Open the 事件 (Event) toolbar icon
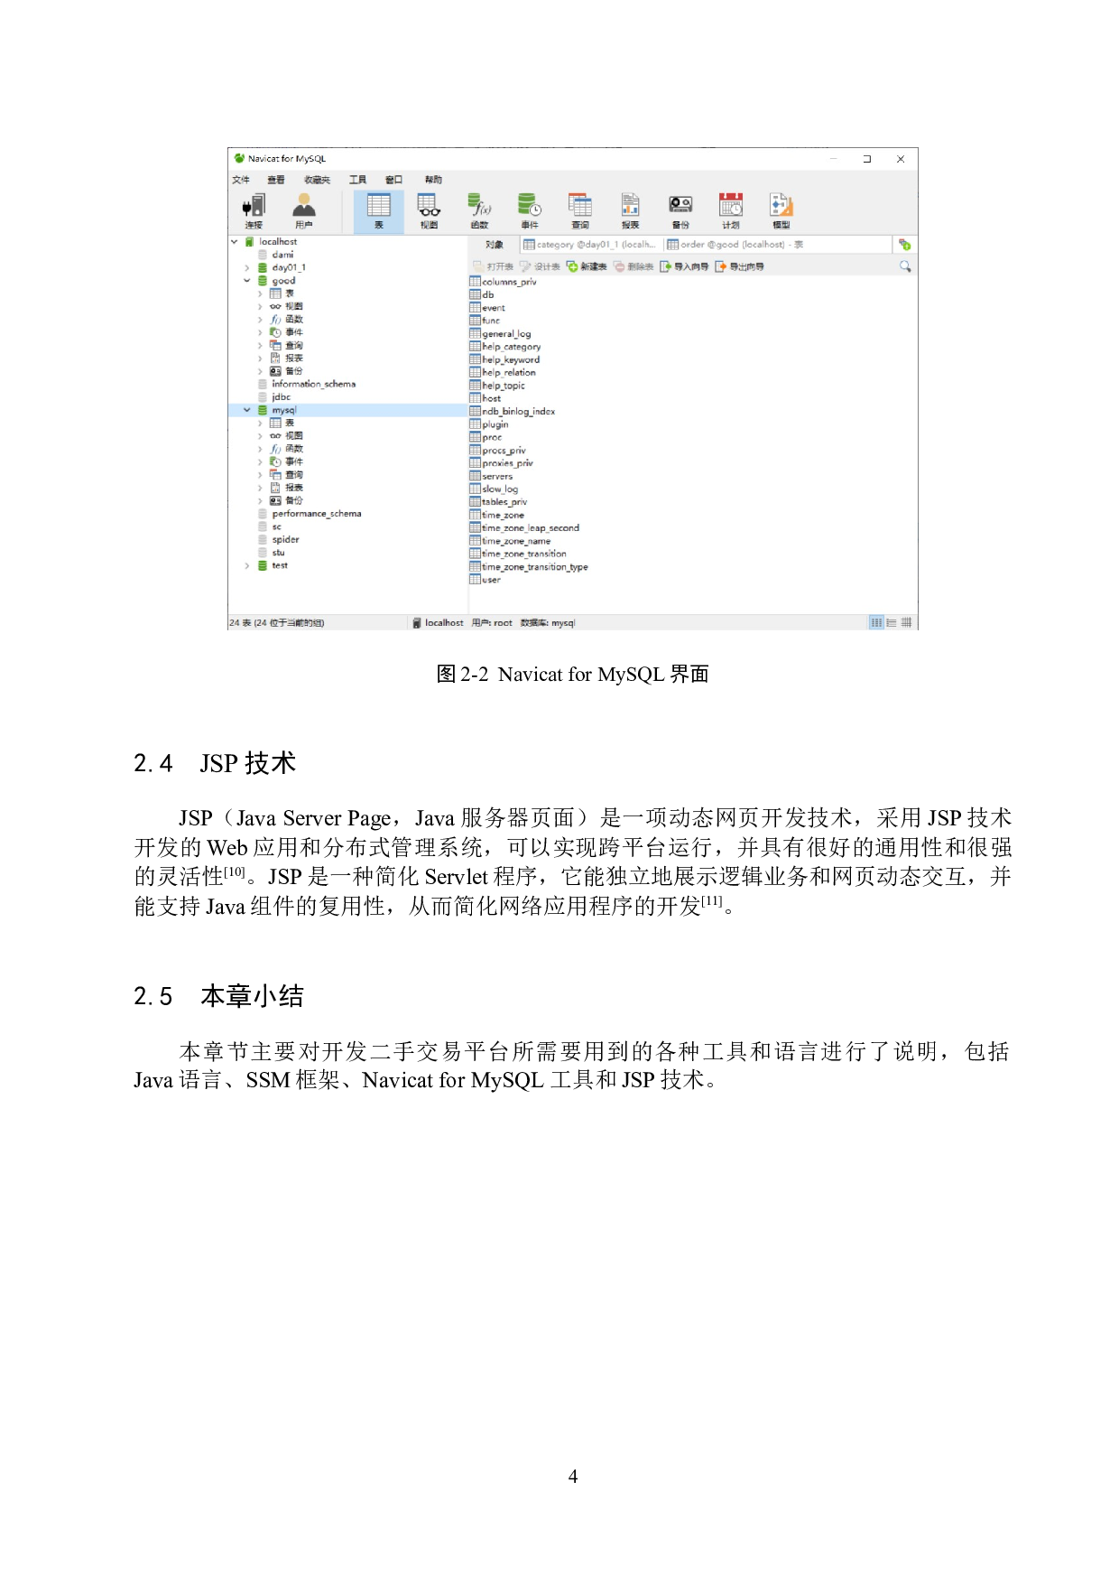Screen dimensions: 1119x1584 pos(530,210)
